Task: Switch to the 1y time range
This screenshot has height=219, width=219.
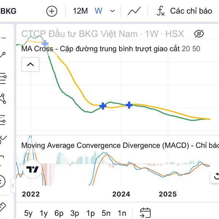Action: 43,213
